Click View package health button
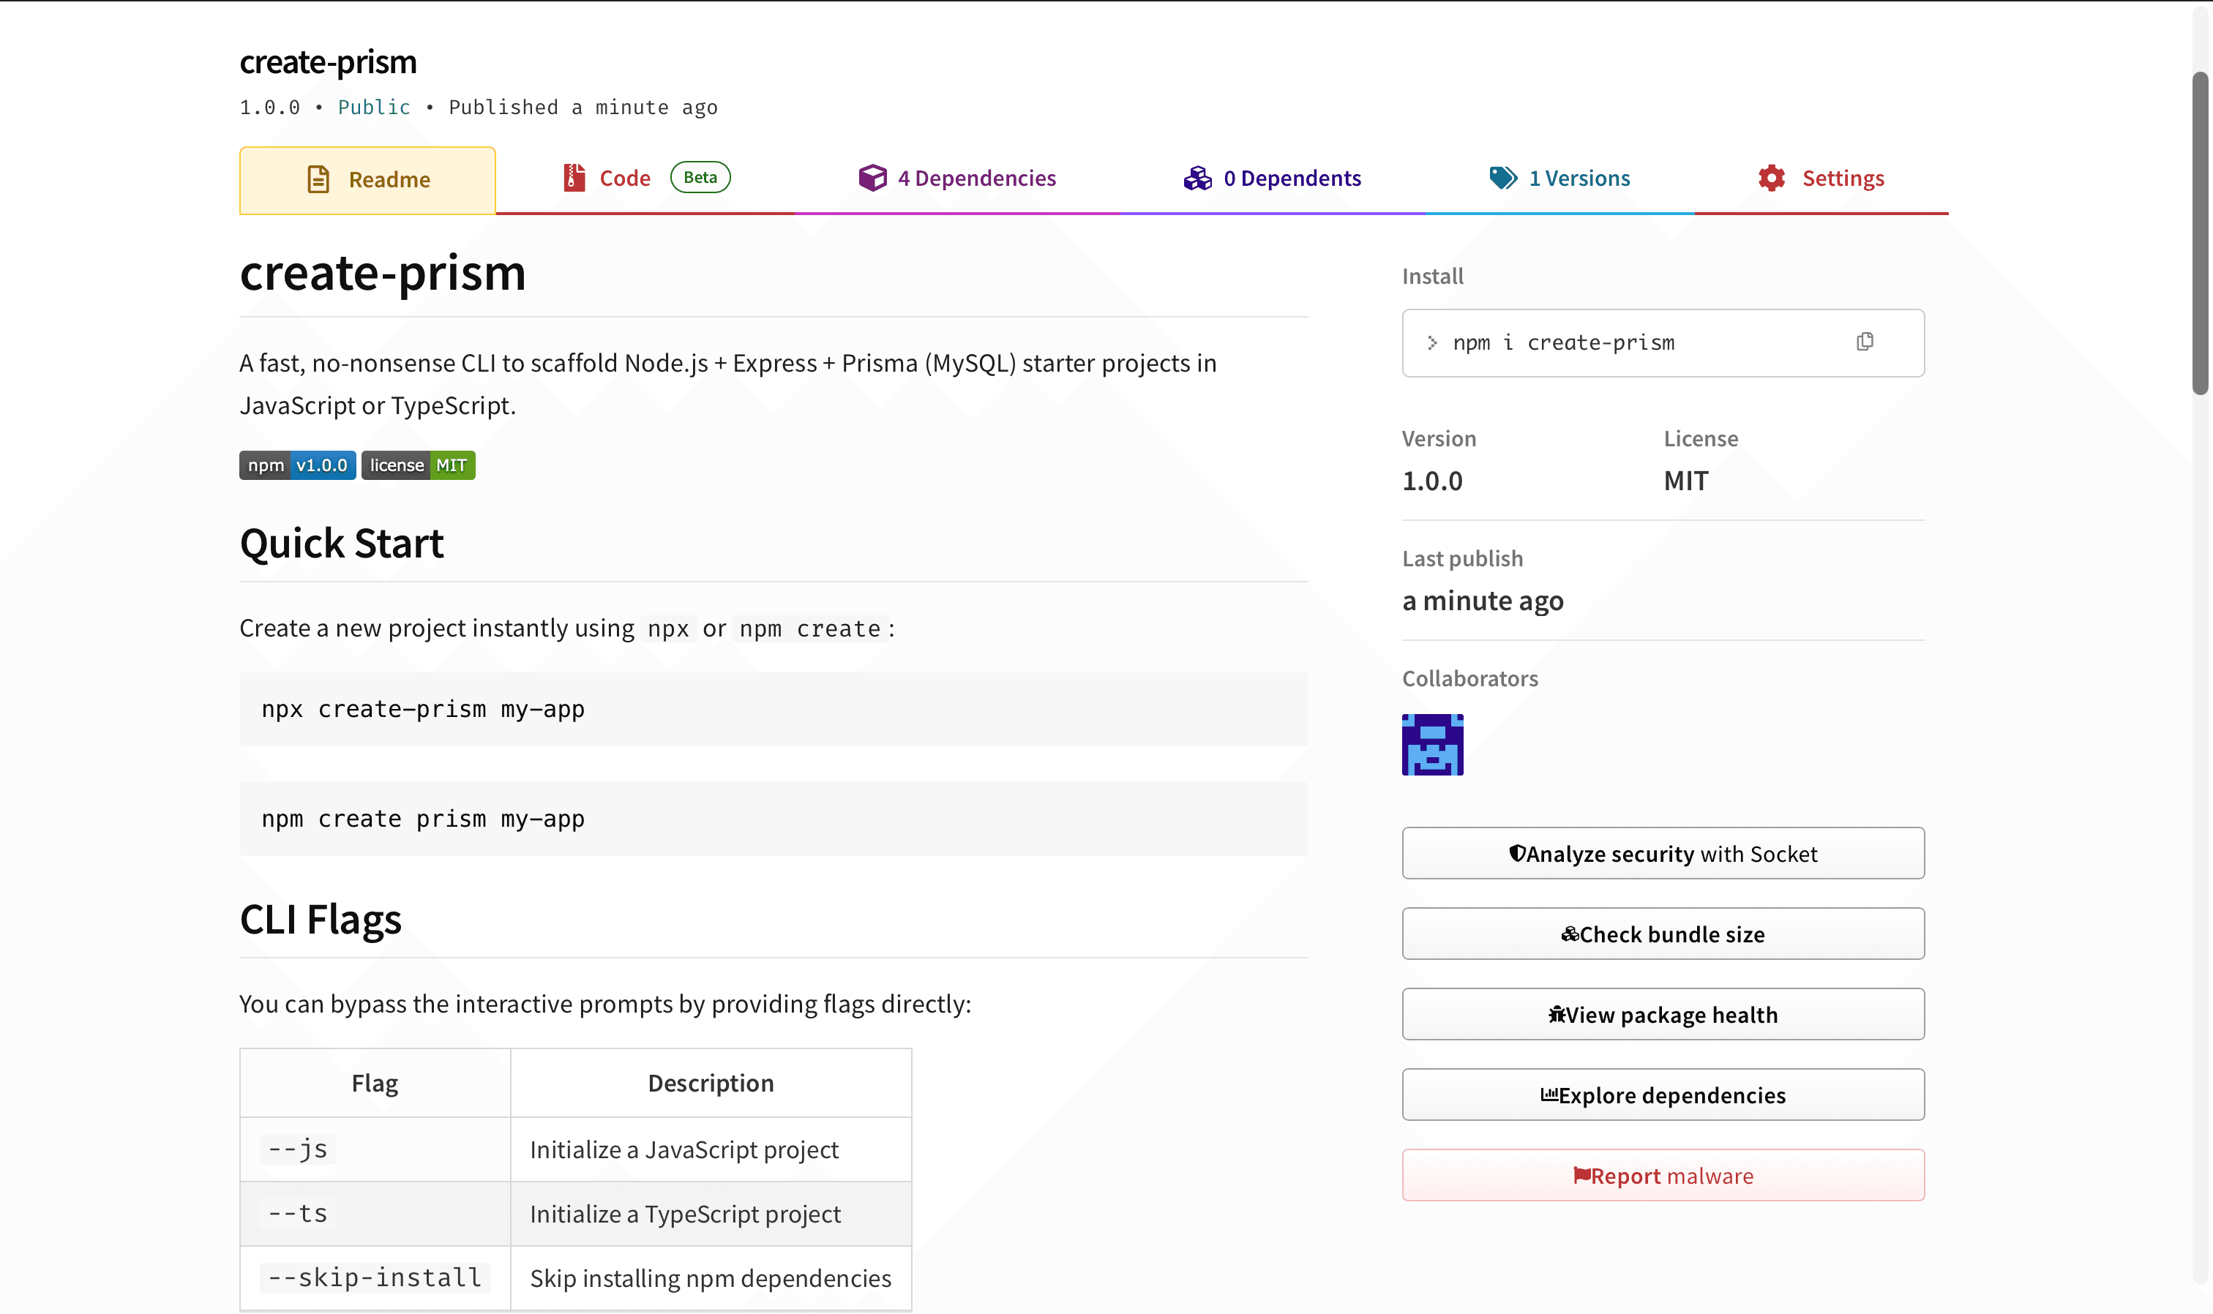Viewport: 2213px width, 1314px height. tap(1663, 1014)
